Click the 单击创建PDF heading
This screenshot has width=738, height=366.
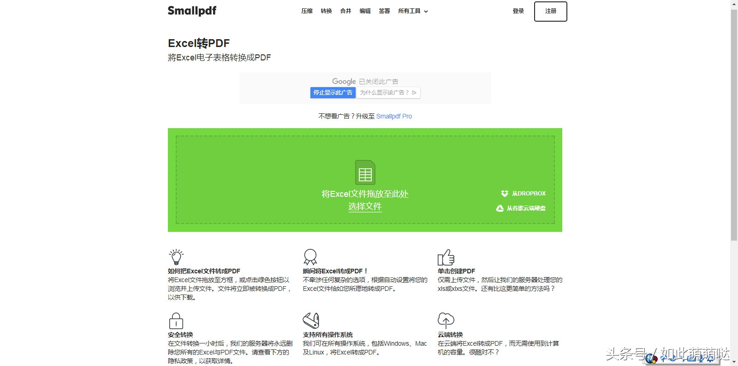click(456, 271)
